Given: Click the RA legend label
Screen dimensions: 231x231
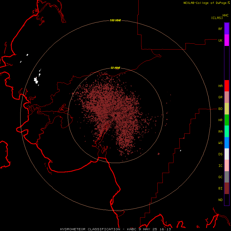Looking at the screenshot, I should tap(220, 132).
